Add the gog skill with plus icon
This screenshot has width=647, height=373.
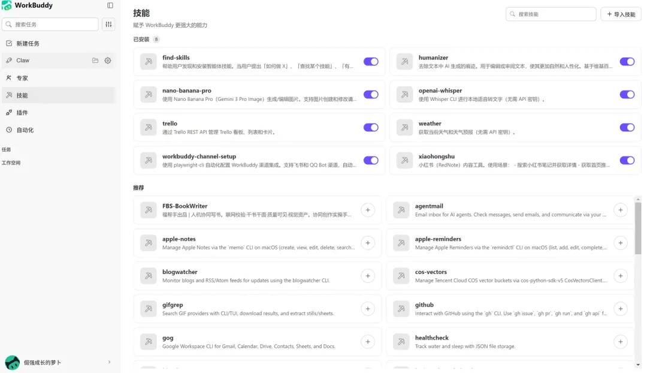pyautogui.click(x=368, y=342)
